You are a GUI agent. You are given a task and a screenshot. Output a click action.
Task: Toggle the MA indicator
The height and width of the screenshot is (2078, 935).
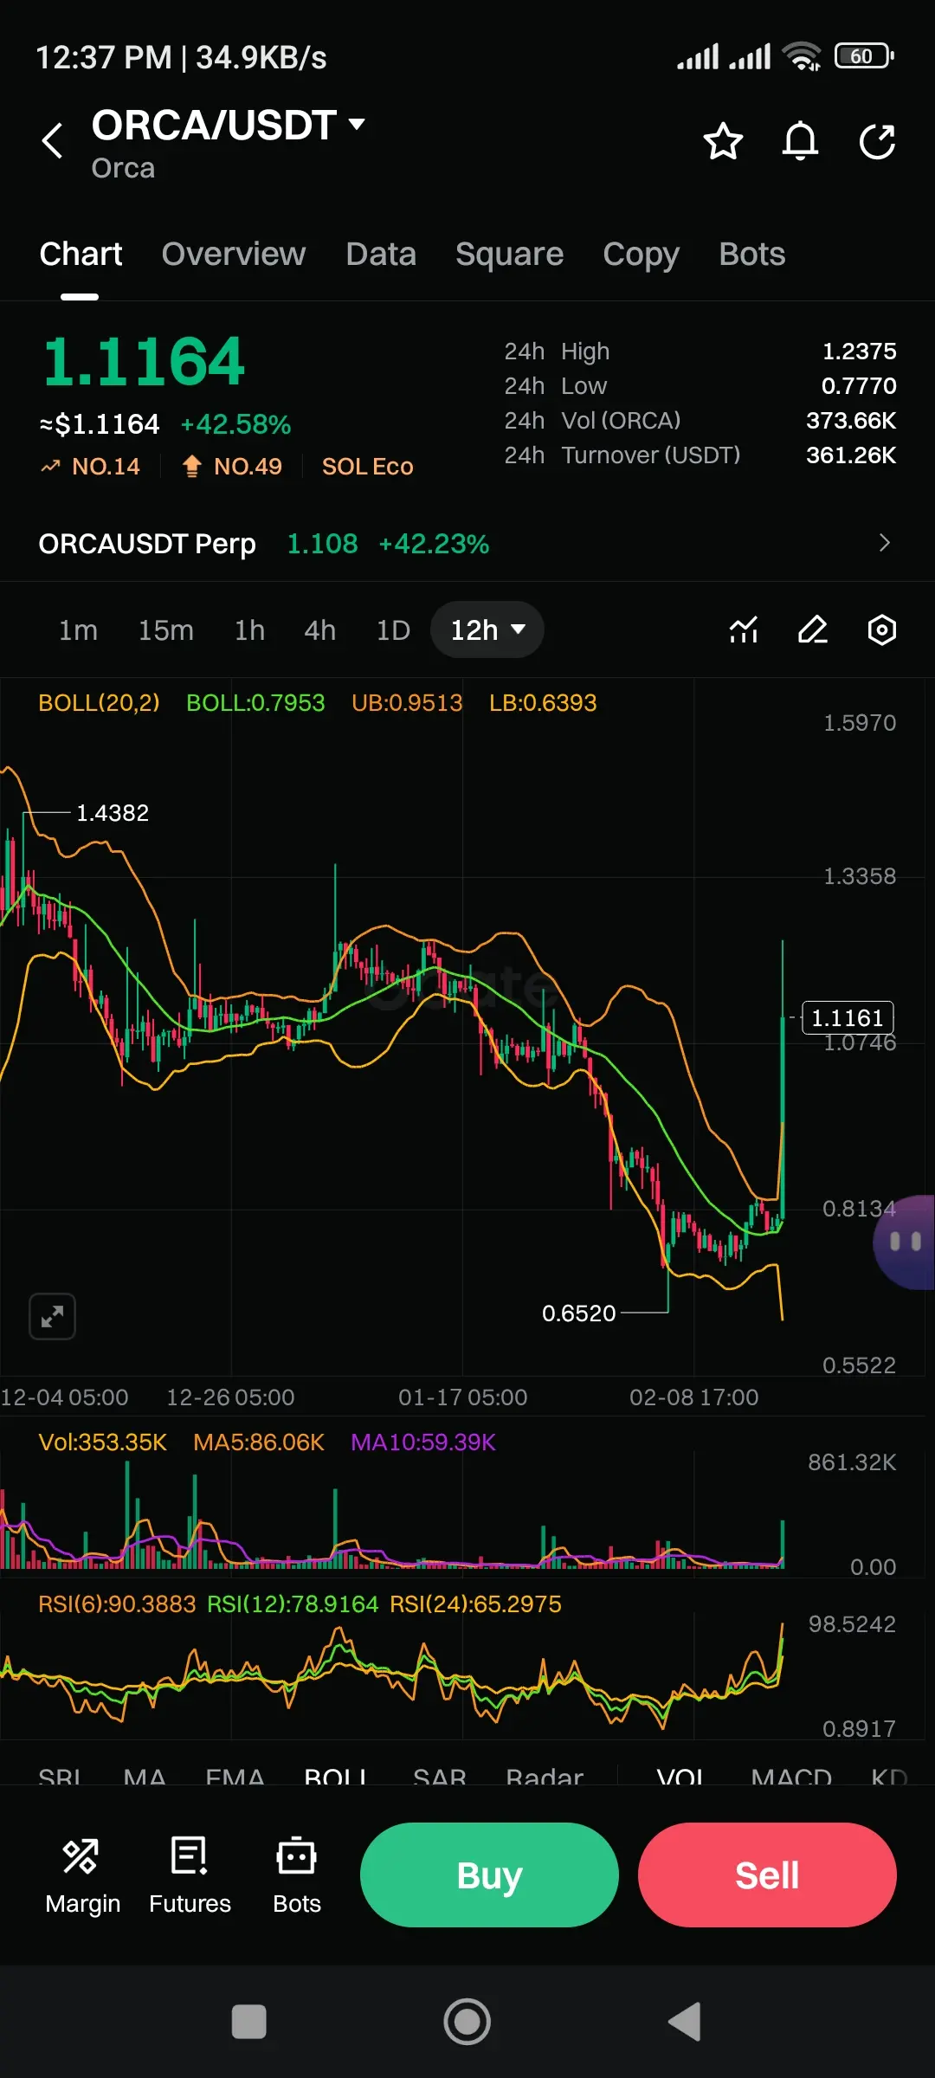(x=145, y=1776)
